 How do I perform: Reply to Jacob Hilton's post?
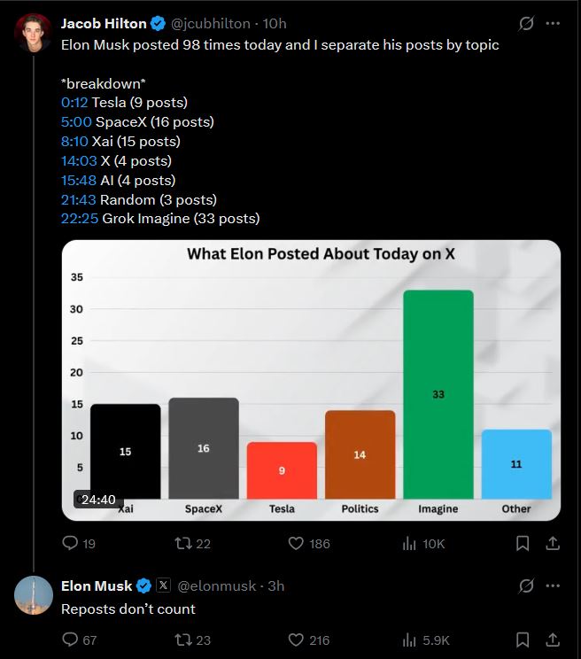tap(71, 544)
